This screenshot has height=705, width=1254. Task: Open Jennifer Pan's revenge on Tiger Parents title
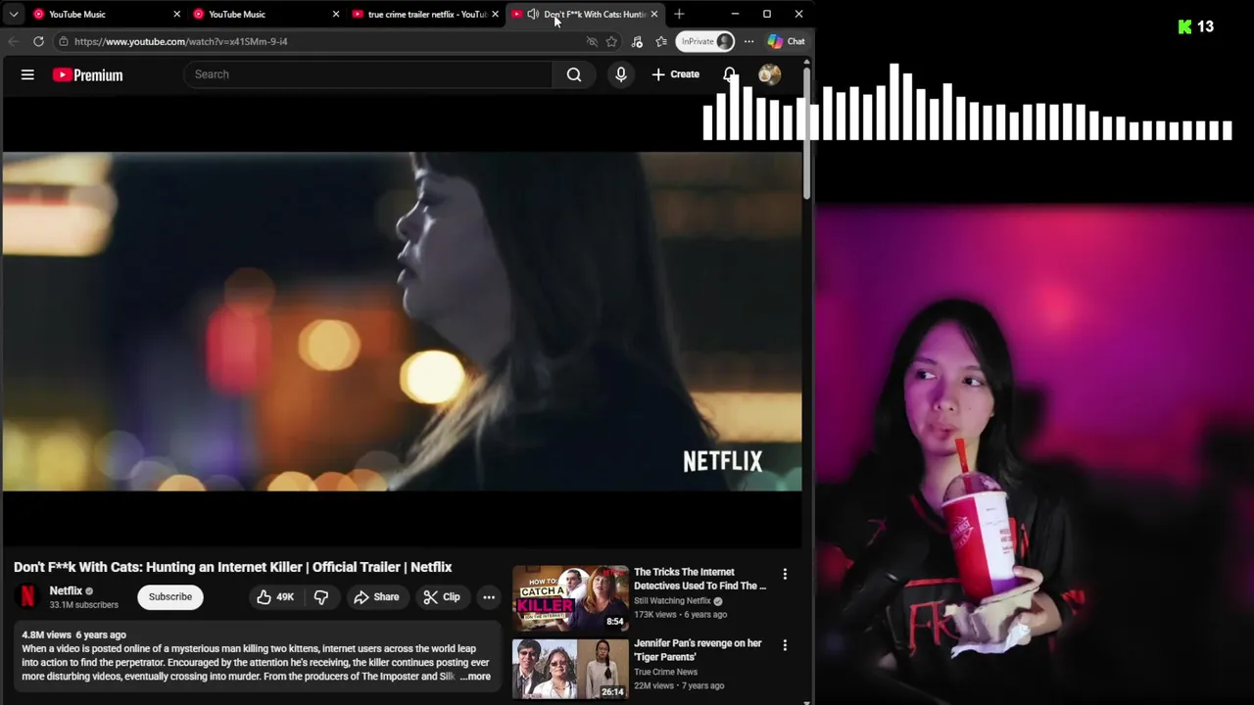coord(698,650)
